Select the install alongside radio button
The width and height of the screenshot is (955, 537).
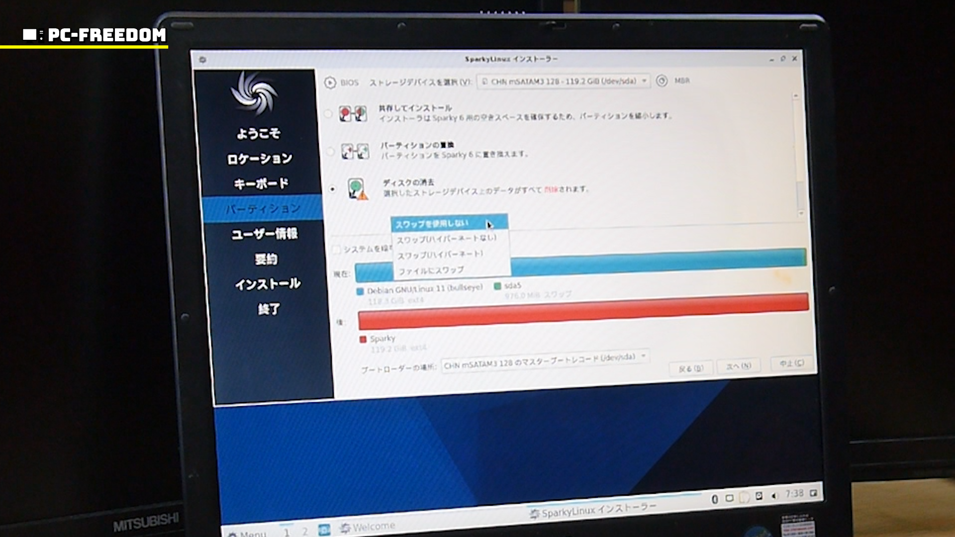click(328, 114)
